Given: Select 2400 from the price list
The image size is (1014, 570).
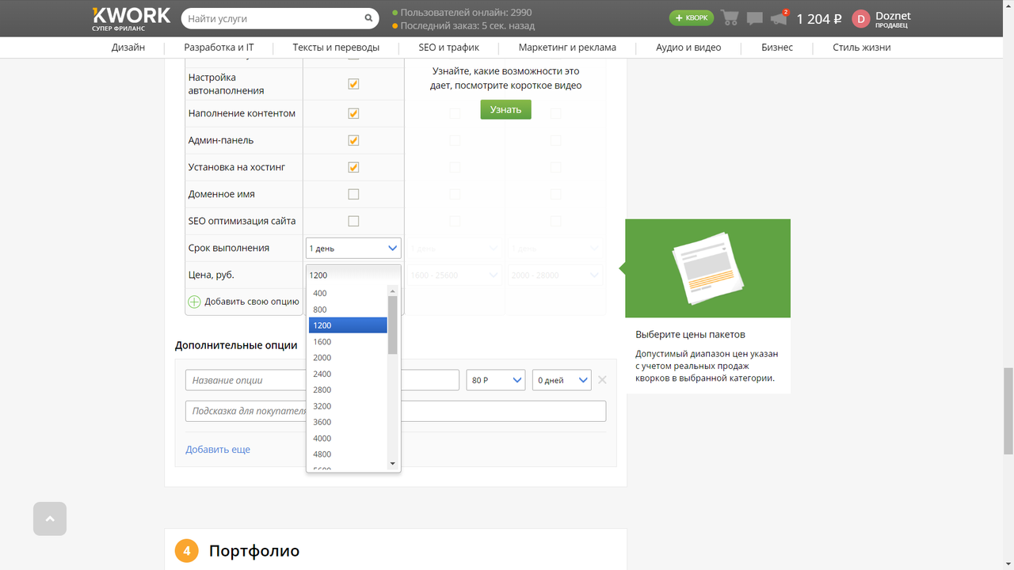Looking at the screenshot, I should pyautogui.click(x=348, y=374).
